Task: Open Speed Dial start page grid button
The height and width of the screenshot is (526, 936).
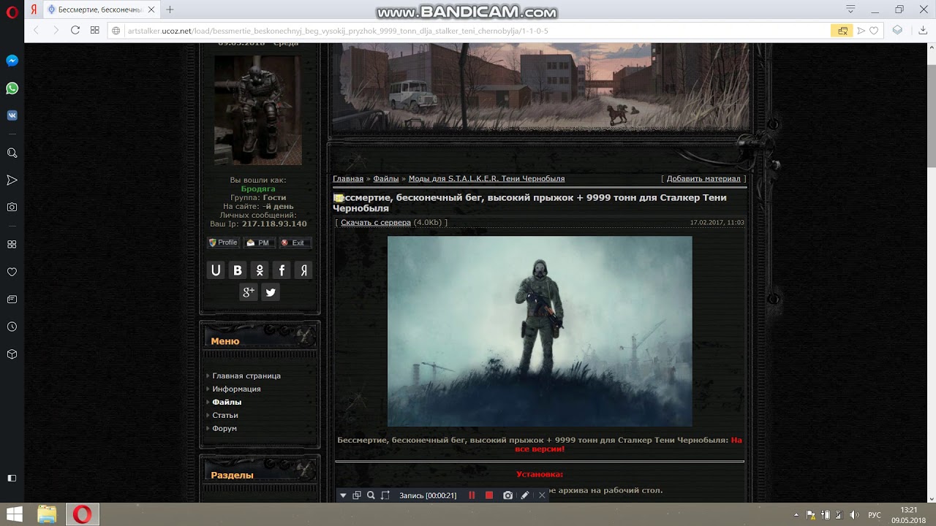Action: tap(95, 31)
